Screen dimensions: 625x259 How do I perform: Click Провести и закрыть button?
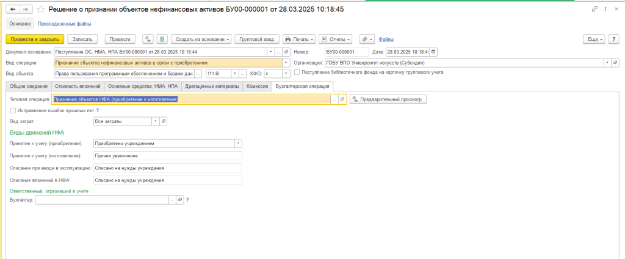35,39
